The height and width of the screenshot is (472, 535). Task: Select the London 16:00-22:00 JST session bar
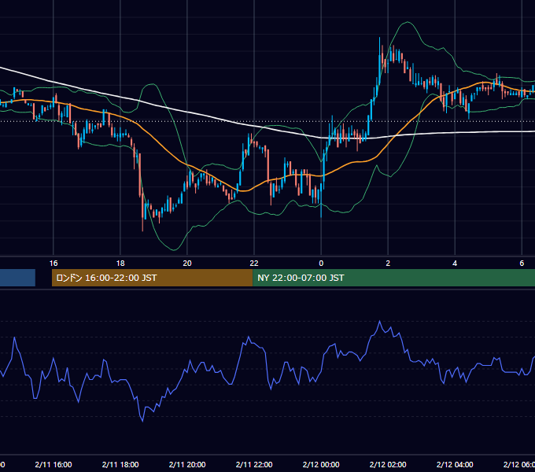click(x=152, y=278)
